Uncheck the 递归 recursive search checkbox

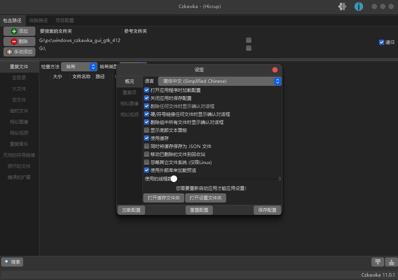point(382,42)
